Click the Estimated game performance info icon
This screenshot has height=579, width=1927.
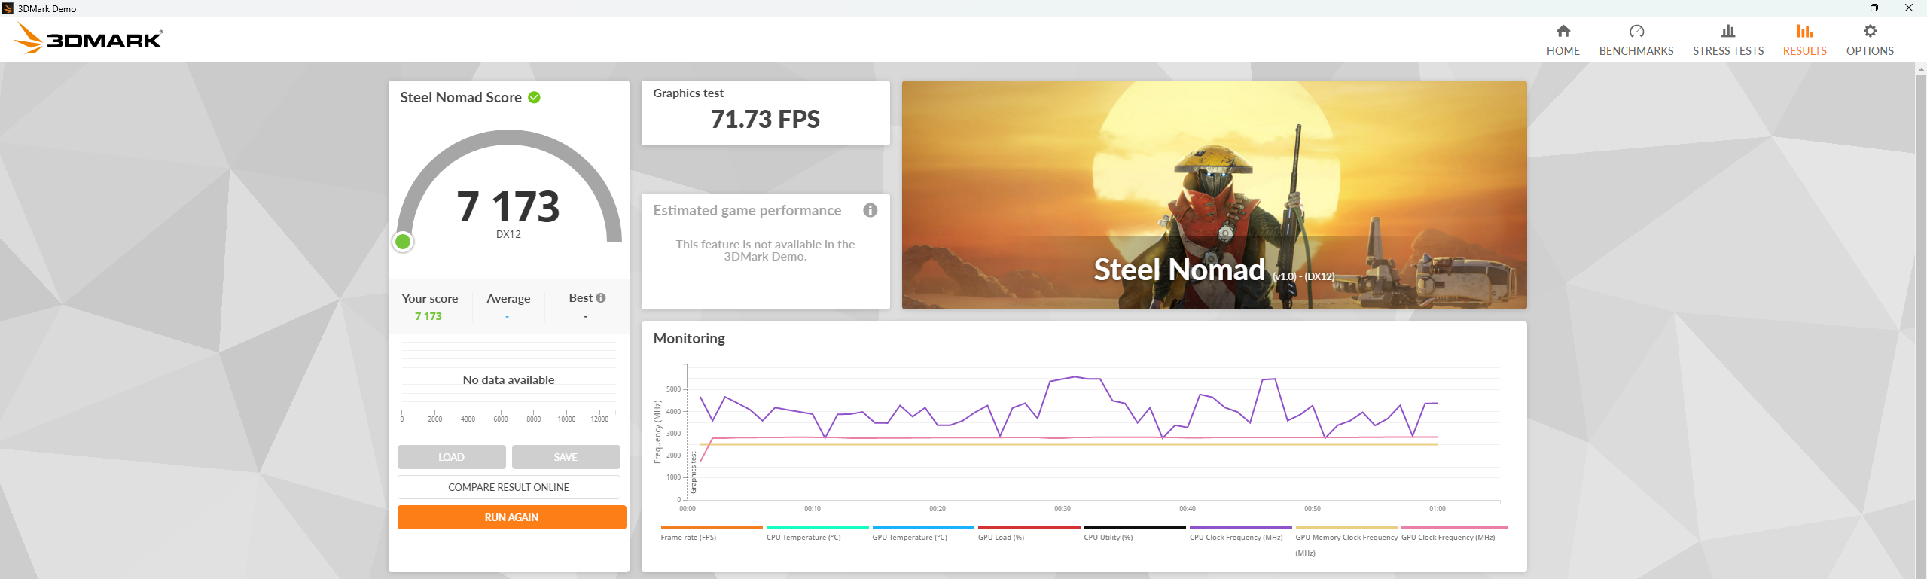coord(870,210)
